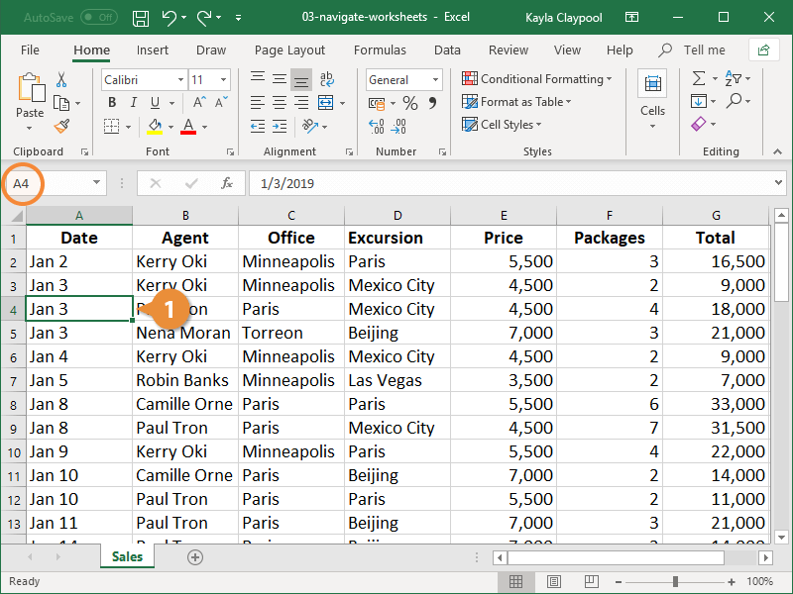The height and width of the screenshot is (594, 793).
Task: Apply Italic formatting to the cell
Action: 132,102
